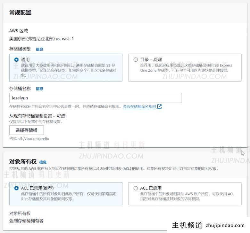Choose the ACL 已禁用(推荐) option
250x233 pixels.
[16, 188]
